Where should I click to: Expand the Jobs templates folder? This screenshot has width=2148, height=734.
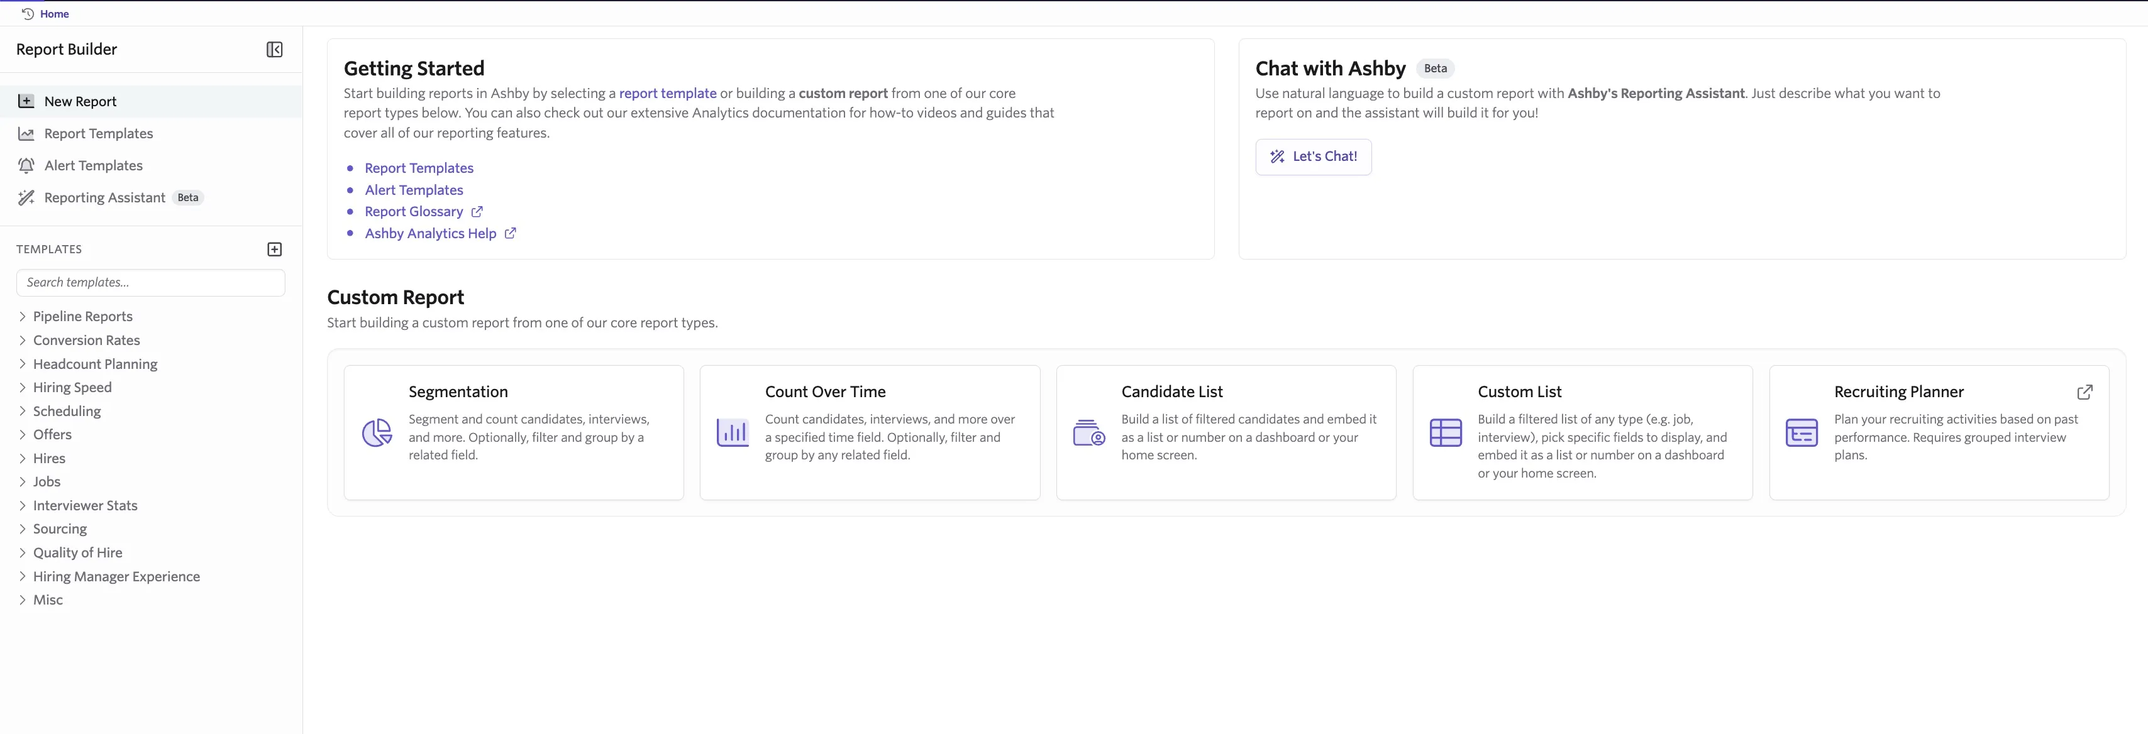(x=23, y=481)
